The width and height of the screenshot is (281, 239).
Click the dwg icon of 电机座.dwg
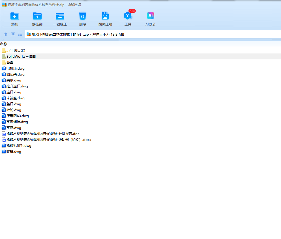tap(4, 68)
